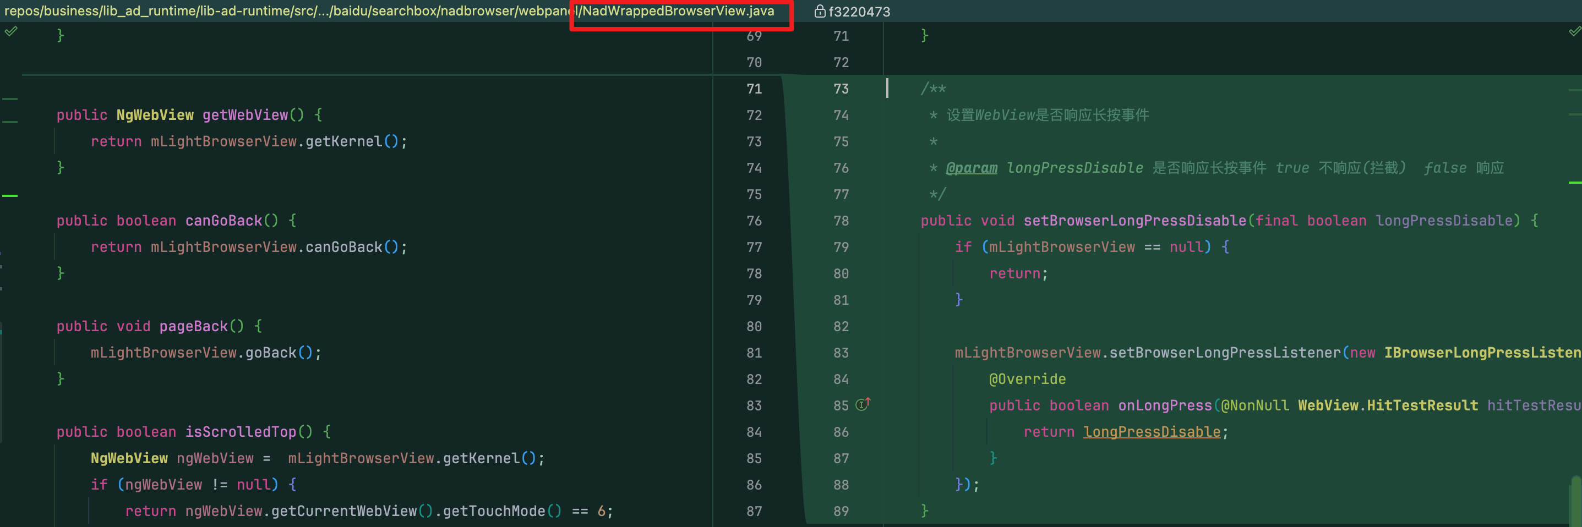This screenshot has width=1582, height=527.
Task: Click the right pane vertical scrollbar thumb
Action: point(1576,501)
